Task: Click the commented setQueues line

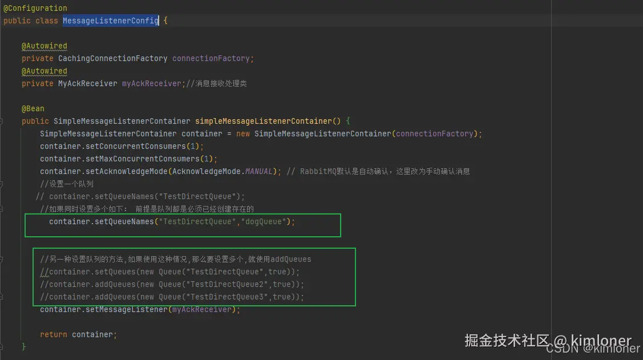Action: (170, 272)
